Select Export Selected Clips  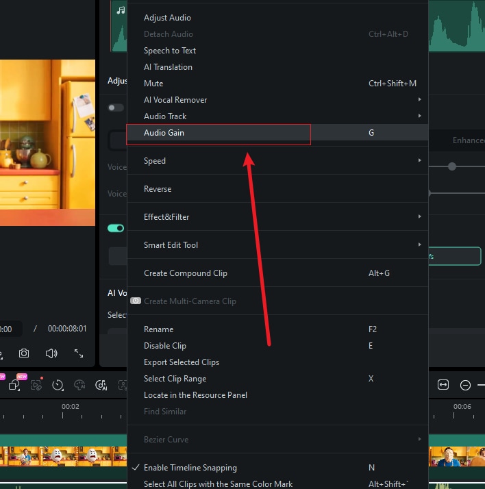(x=277, y=362)
